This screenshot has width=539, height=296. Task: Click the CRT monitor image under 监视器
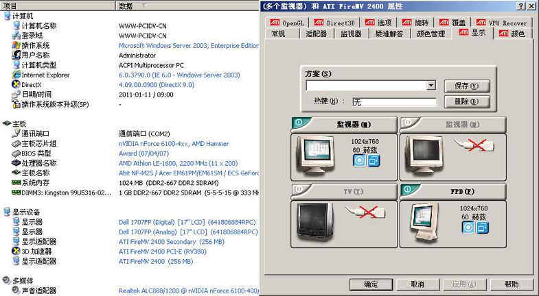pos(315,156)
